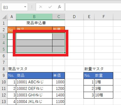The image size is (121, 105).
Task: Select row 13 header
Action: [x=4, y=102]
